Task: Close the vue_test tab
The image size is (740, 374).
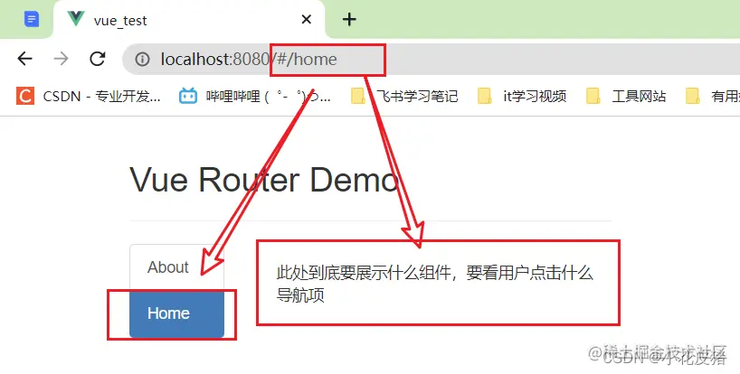Action: pos(307,19)
